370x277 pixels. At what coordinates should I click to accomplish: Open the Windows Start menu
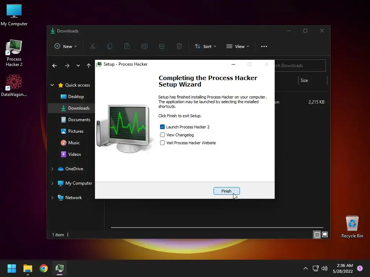pyautogui.click(x=12, y=268)
